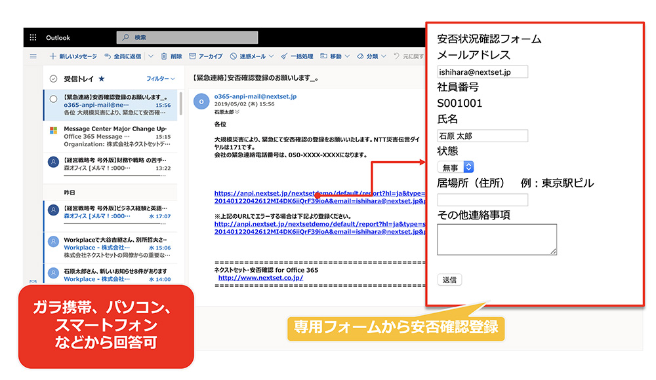Click the 氏名 field containing 石原 太郎
This screenshot has width=656, height=380.
(482, 136)
